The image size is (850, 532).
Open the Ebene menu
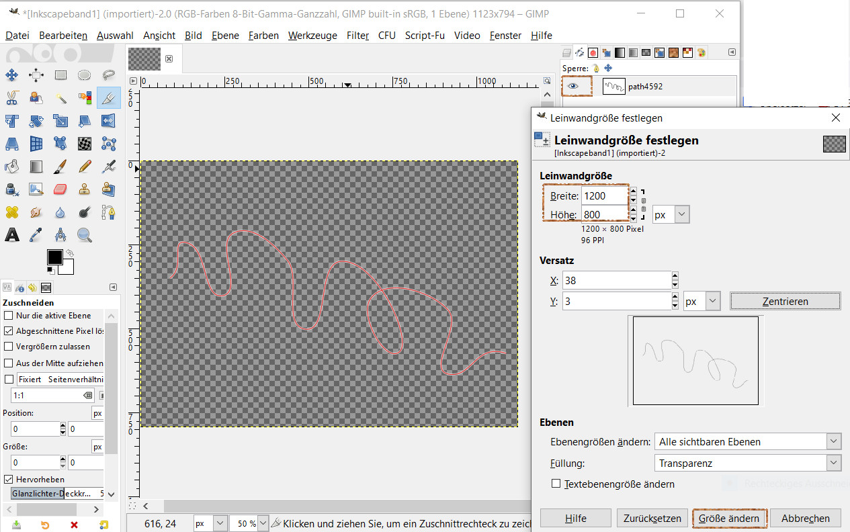tap(225, 36)
